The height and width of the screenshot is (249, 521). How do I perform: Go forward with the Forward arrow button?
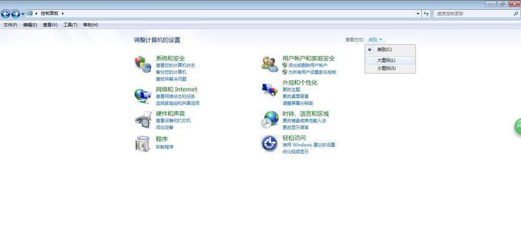[16, 14]
